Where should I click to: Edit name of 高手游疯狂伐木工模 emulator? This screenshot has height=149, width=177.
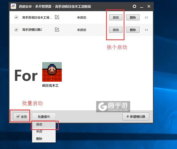click(x=57, y=17)
